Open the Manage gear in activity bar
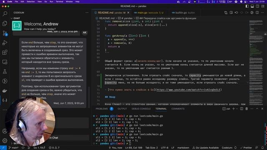 click(5, 141)
